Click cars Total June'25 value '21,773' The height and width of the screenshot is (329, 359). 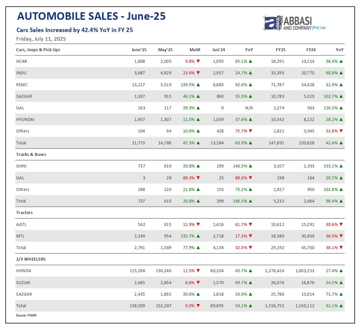point(139,143)
